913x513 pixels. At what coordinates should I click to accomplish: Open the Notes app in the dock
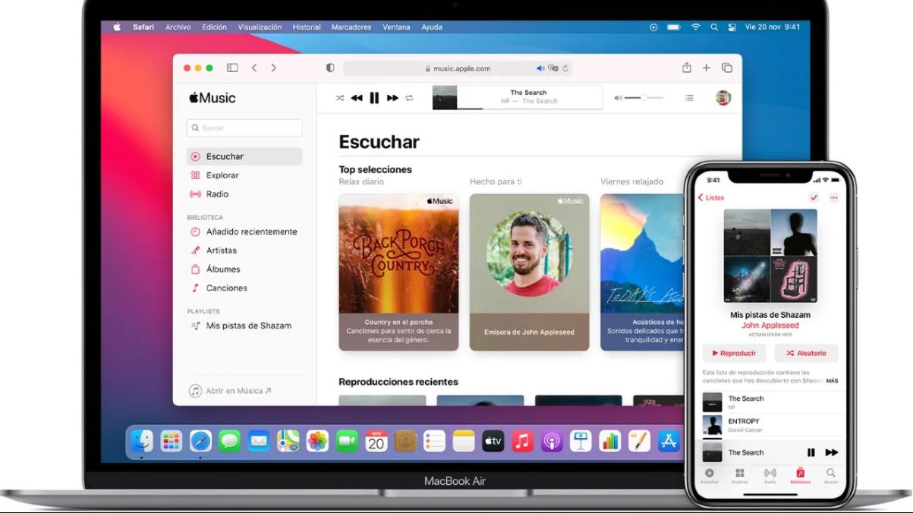(464, 441)
